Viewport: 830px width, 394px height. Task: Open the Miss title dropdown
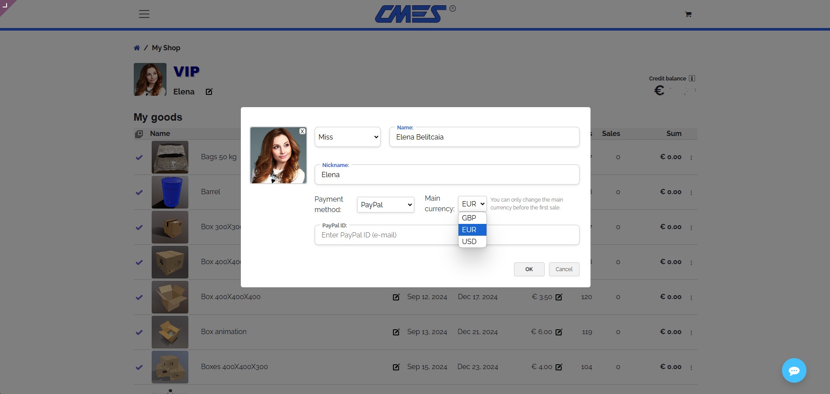tap(347, 137)
